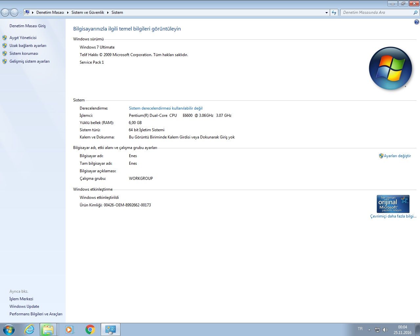The width and height of the screenshot is (420, 336).
Task: Launch Google Chrome from the taskbar
Action: pos(90,329)
